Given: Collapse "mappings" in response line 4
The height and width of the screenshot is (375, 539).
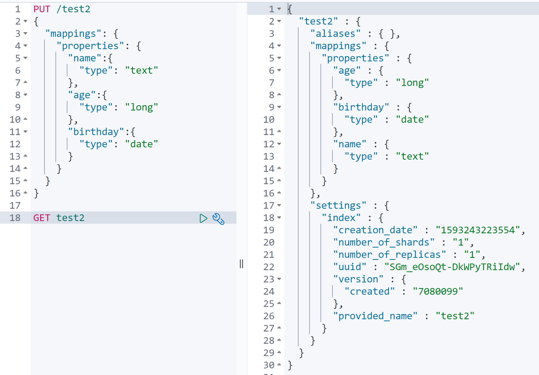Looking at the screenshot, I should 279,46.
